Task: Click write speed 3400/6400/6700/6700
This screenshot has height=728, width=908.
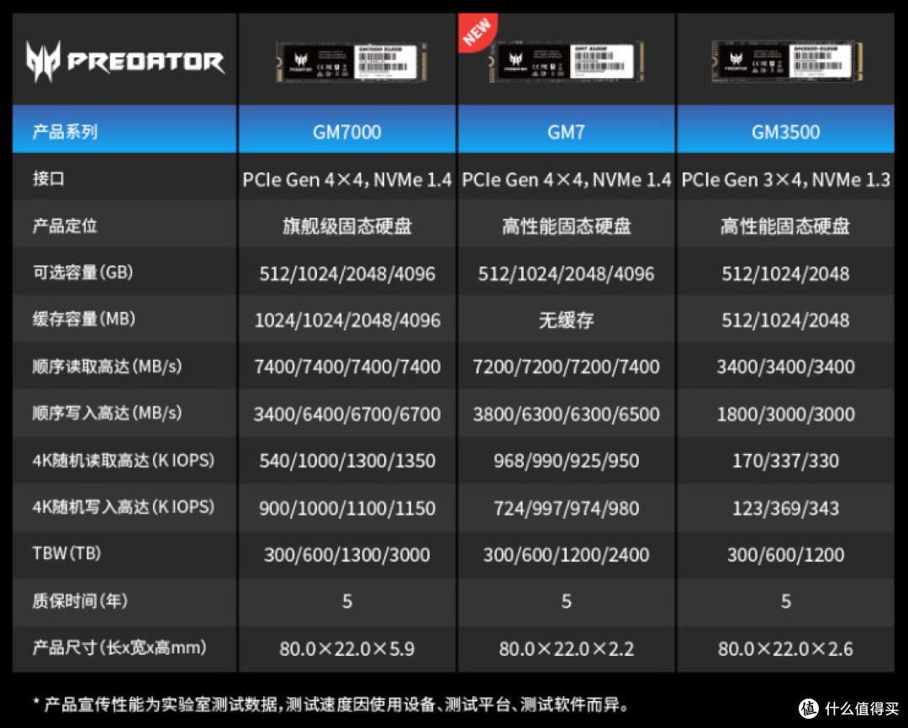Action: [x=347, y=414]
